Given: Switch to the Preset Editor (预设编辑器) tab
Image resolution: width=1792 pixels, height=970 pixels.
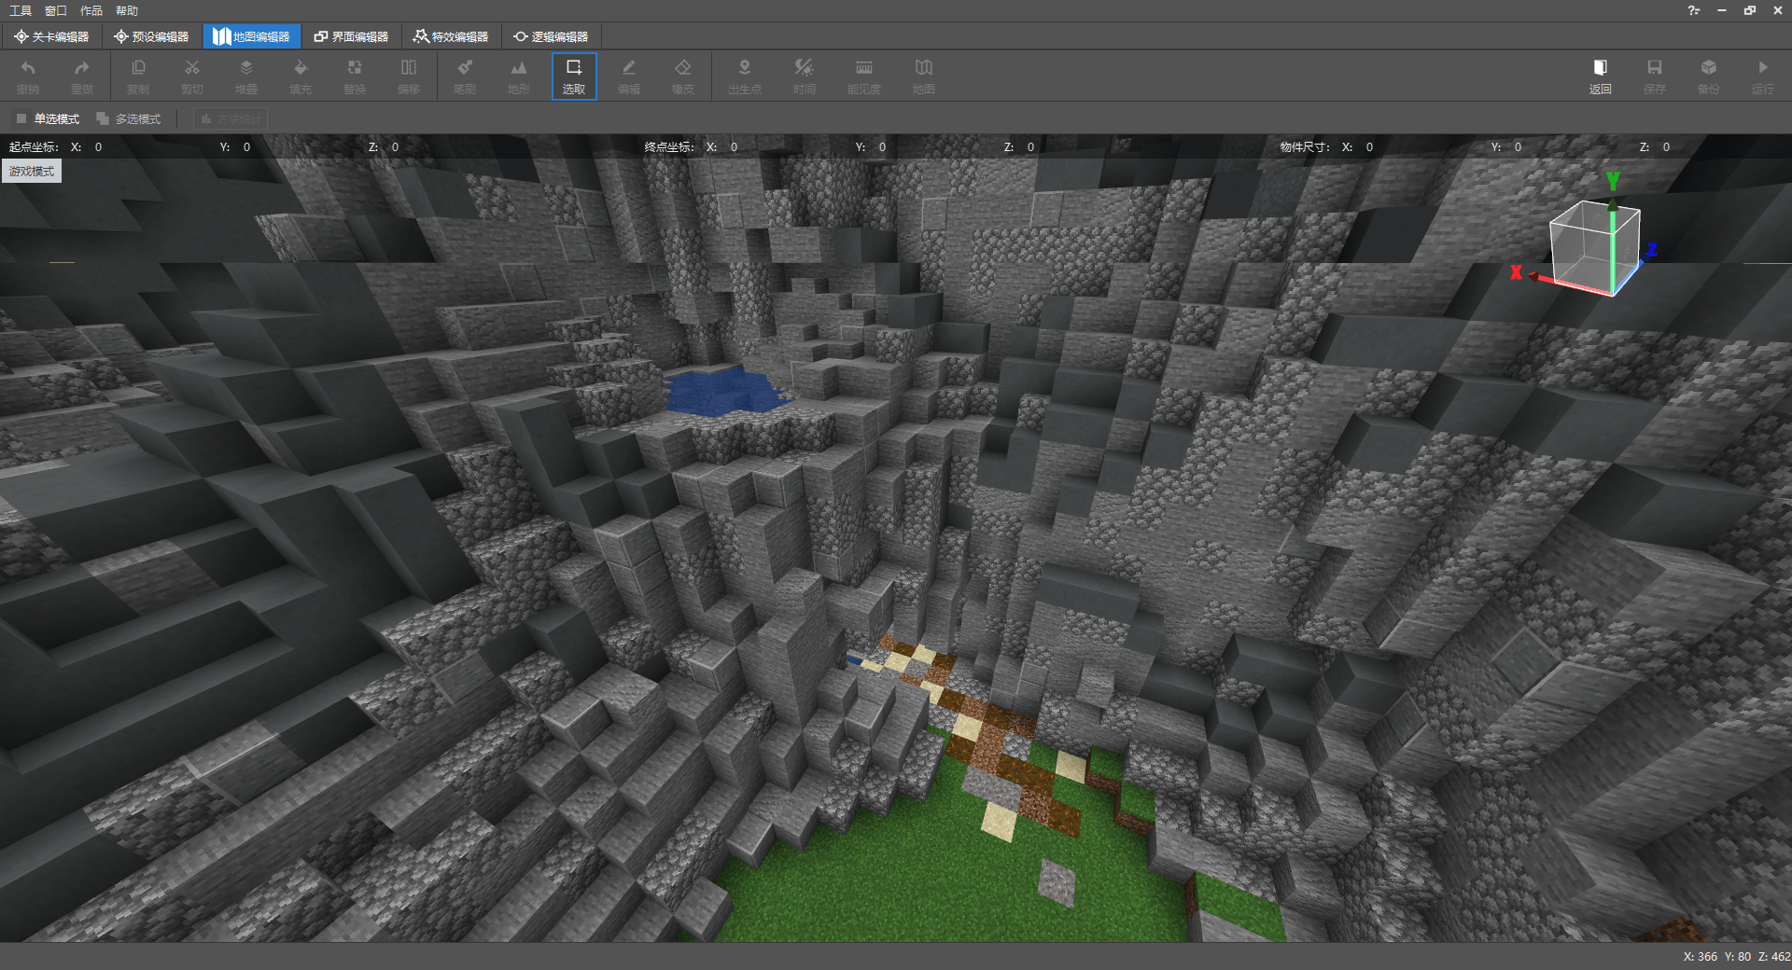Looking at the screenshot, I should [151, 36].
